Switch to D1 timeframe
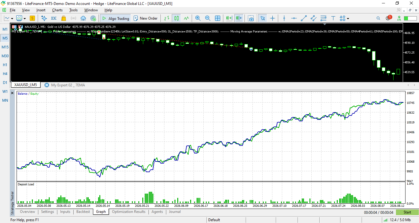Screen dimensions: 419x223 5,83
